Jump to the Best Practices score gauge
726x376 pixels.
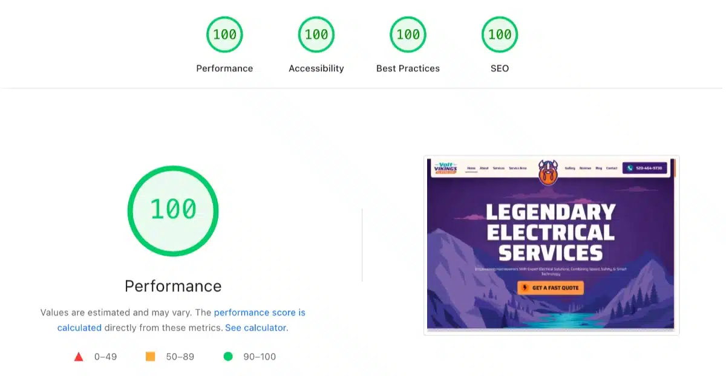point(408,35)
